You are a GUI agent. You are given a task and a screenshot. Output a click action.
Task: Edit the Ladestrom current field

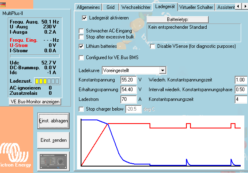(x=128, y=99)
